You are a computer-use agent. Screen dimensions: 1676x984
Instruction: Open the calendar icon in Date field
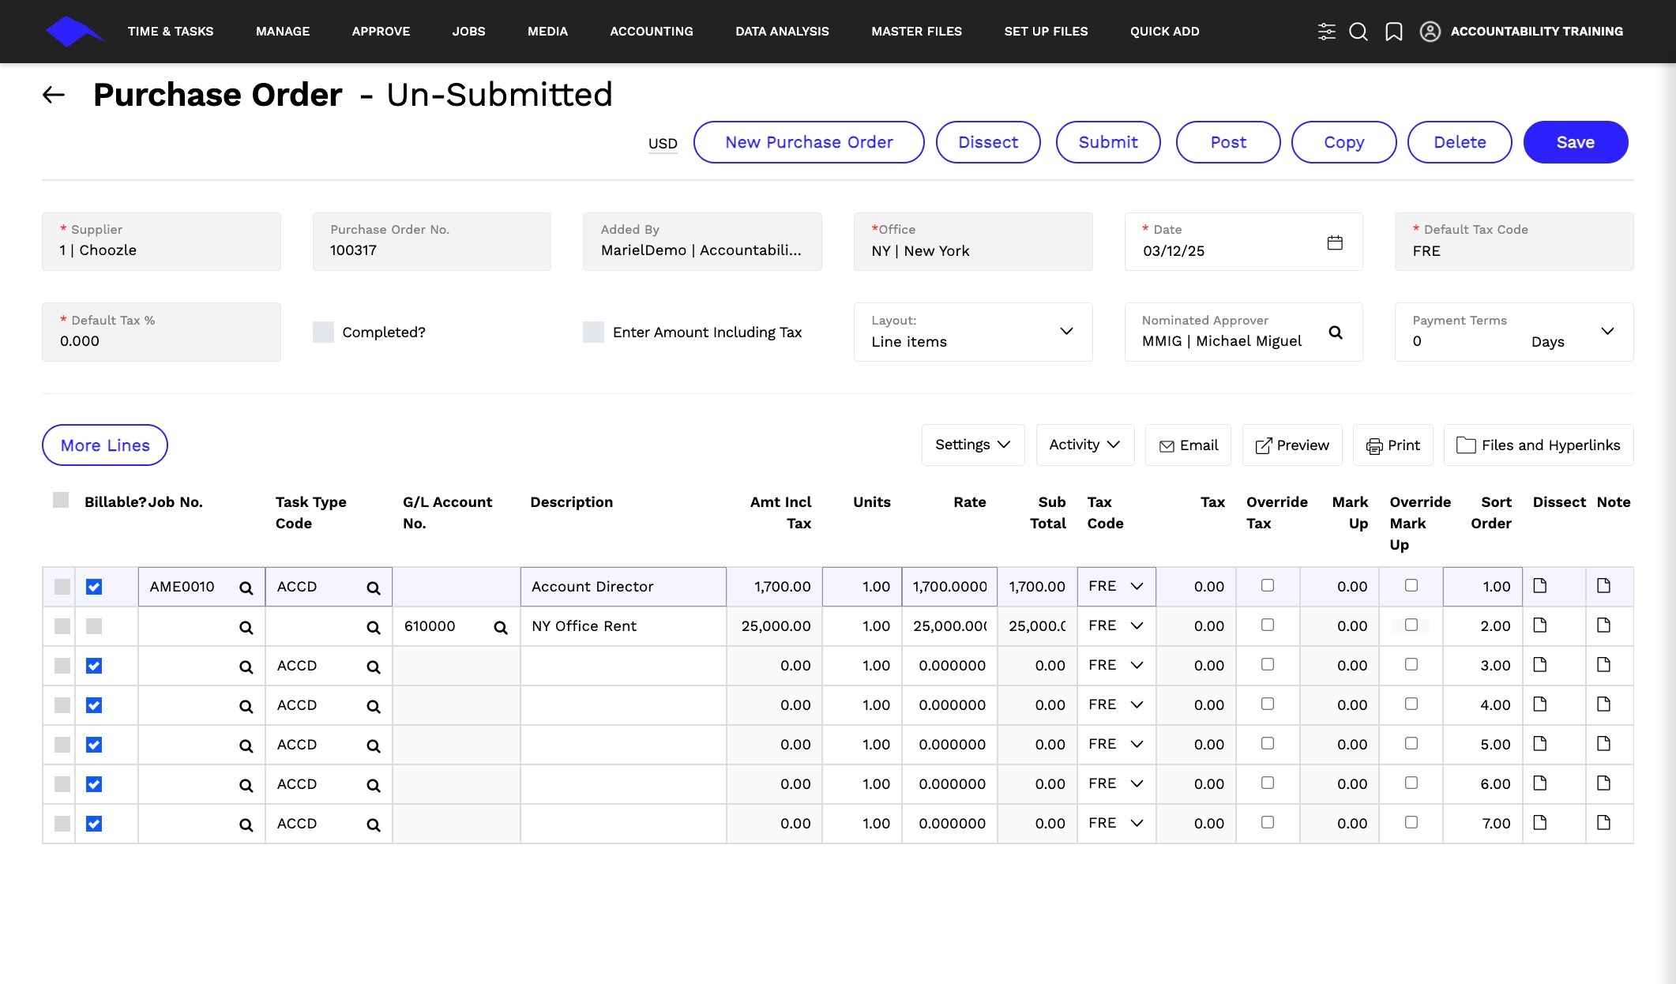(x=1335, y=242)
